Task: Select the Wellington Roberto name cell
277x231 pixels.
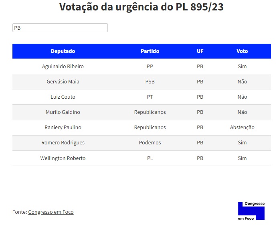Action: pyautogui.click(x=63, y=158)
